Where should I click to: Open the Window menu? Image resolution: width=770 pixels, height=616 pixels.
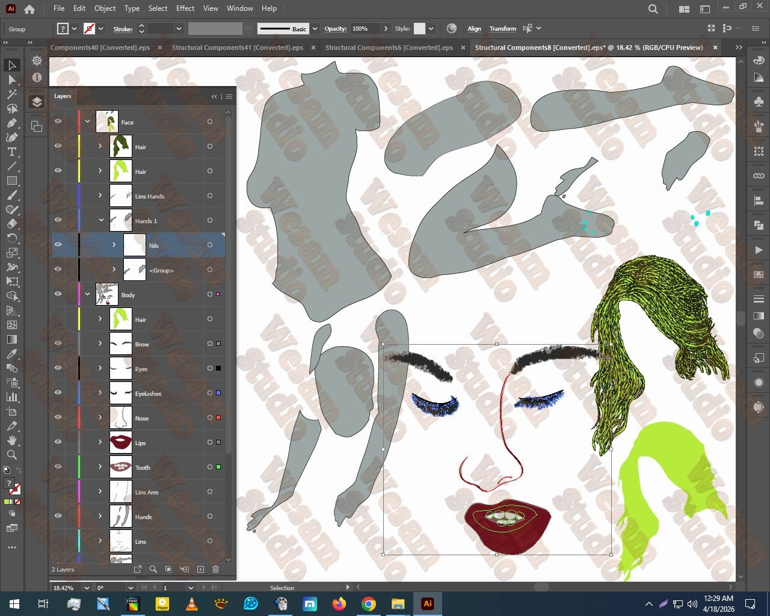[240, 8]
